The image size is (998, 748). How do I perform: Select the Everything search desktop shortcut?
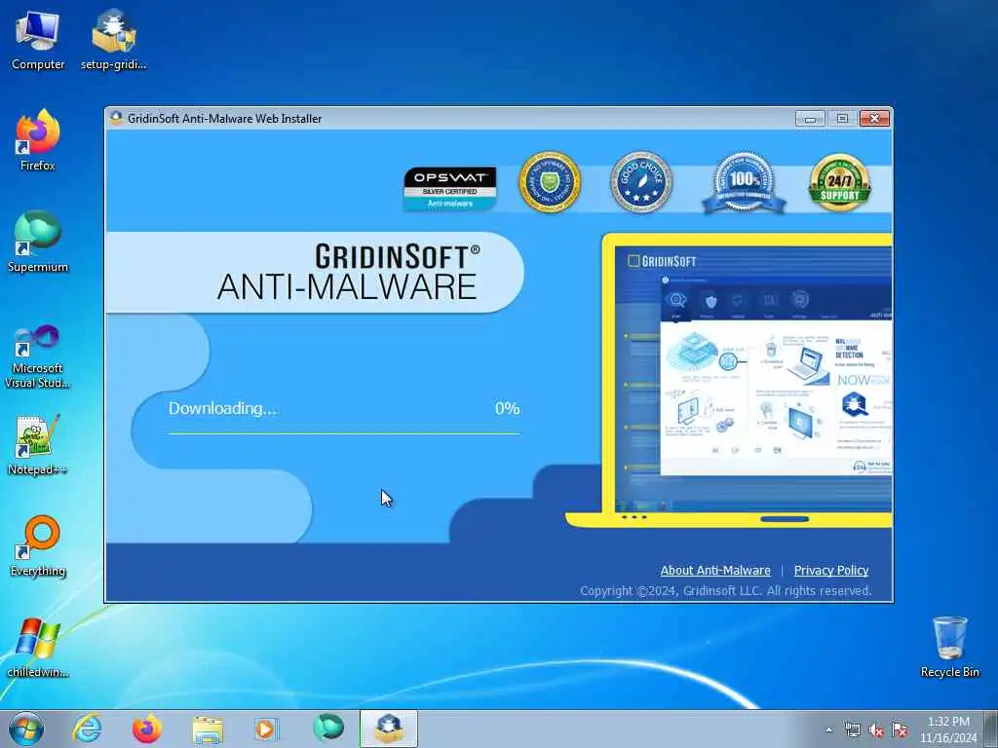tap(38, 545)
